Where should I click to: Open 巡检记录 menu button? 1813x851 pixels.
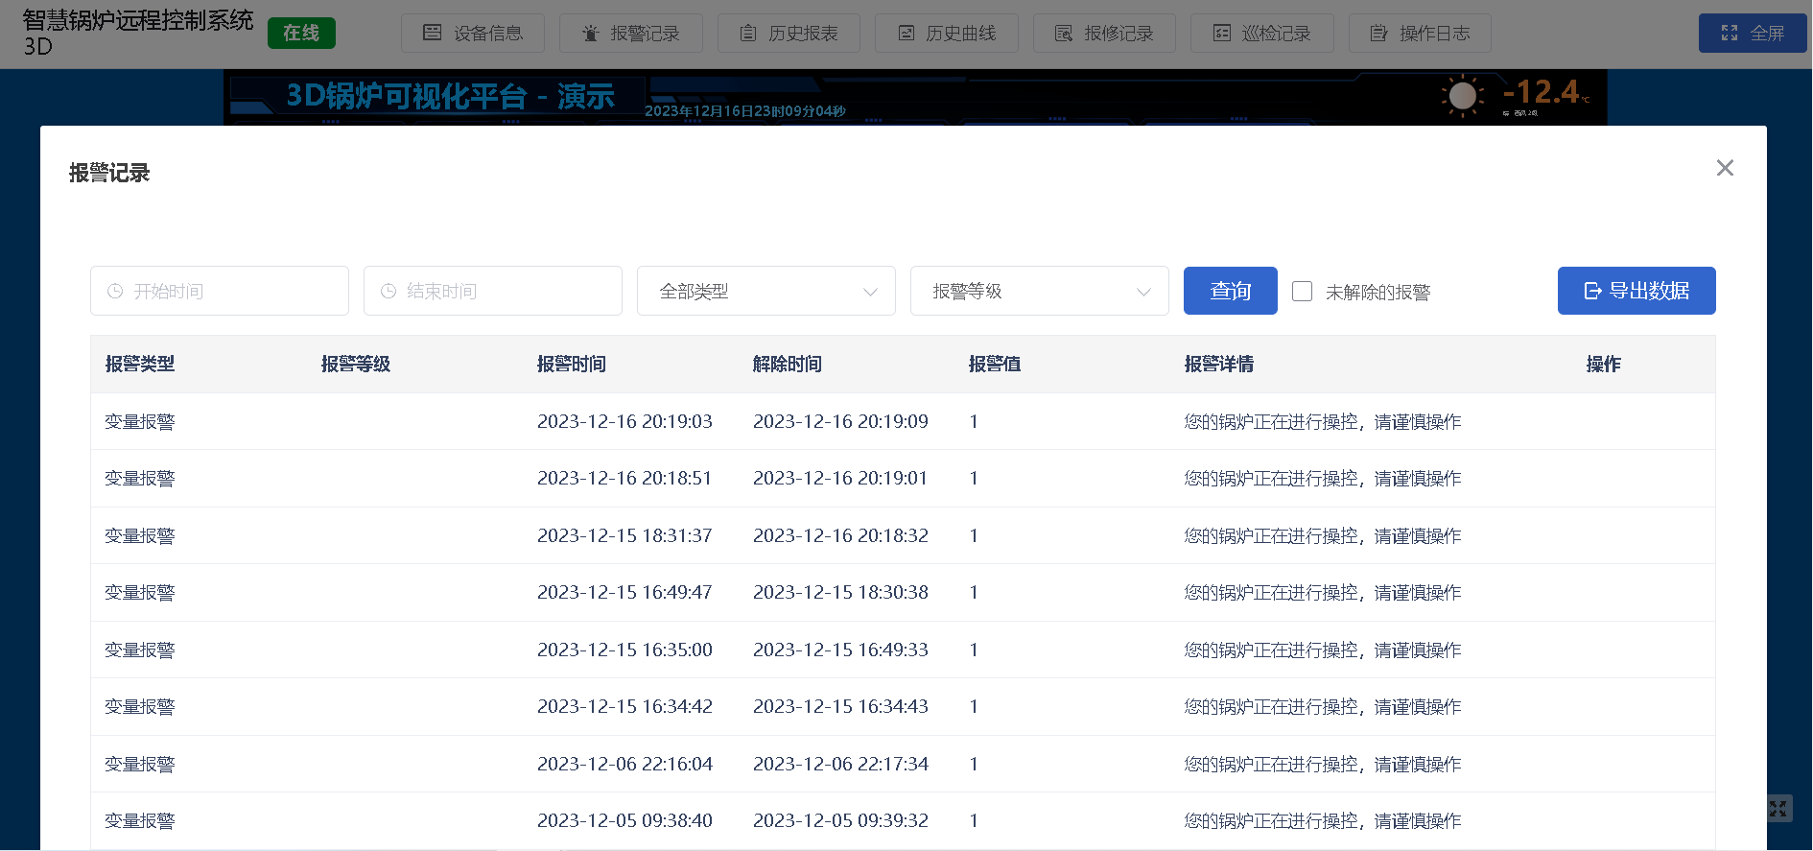(1261, 34)
